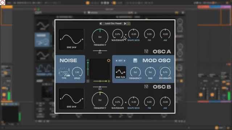The image size is (232, 130).
Task: Toggle the OSC A N icon
Action: click(146, 51)
